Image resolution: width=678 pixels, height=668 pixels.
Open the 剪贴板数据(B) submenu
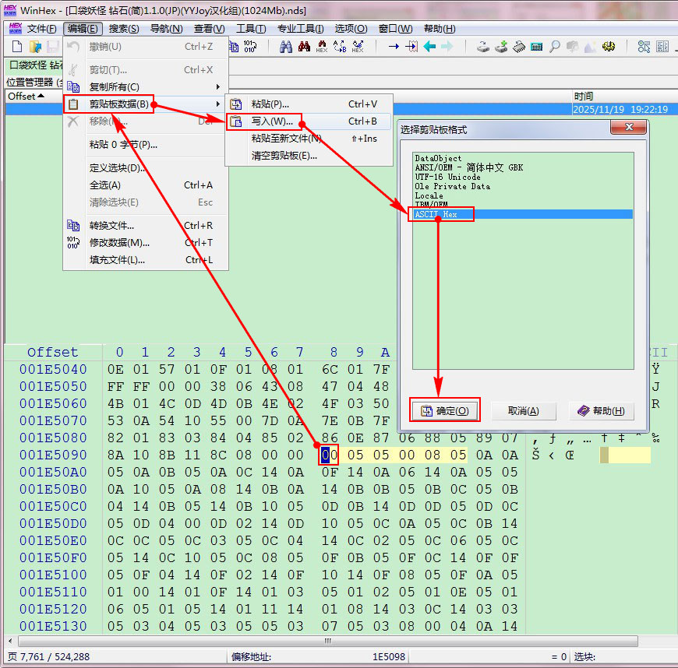coord(117,104)
